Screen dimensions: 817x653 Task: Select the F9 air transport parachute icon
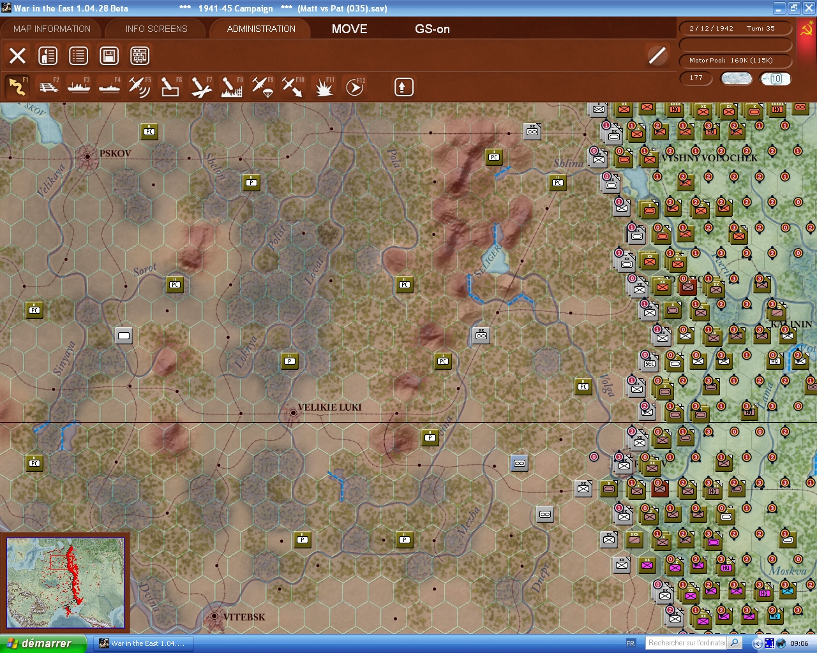tap(262, 87)
